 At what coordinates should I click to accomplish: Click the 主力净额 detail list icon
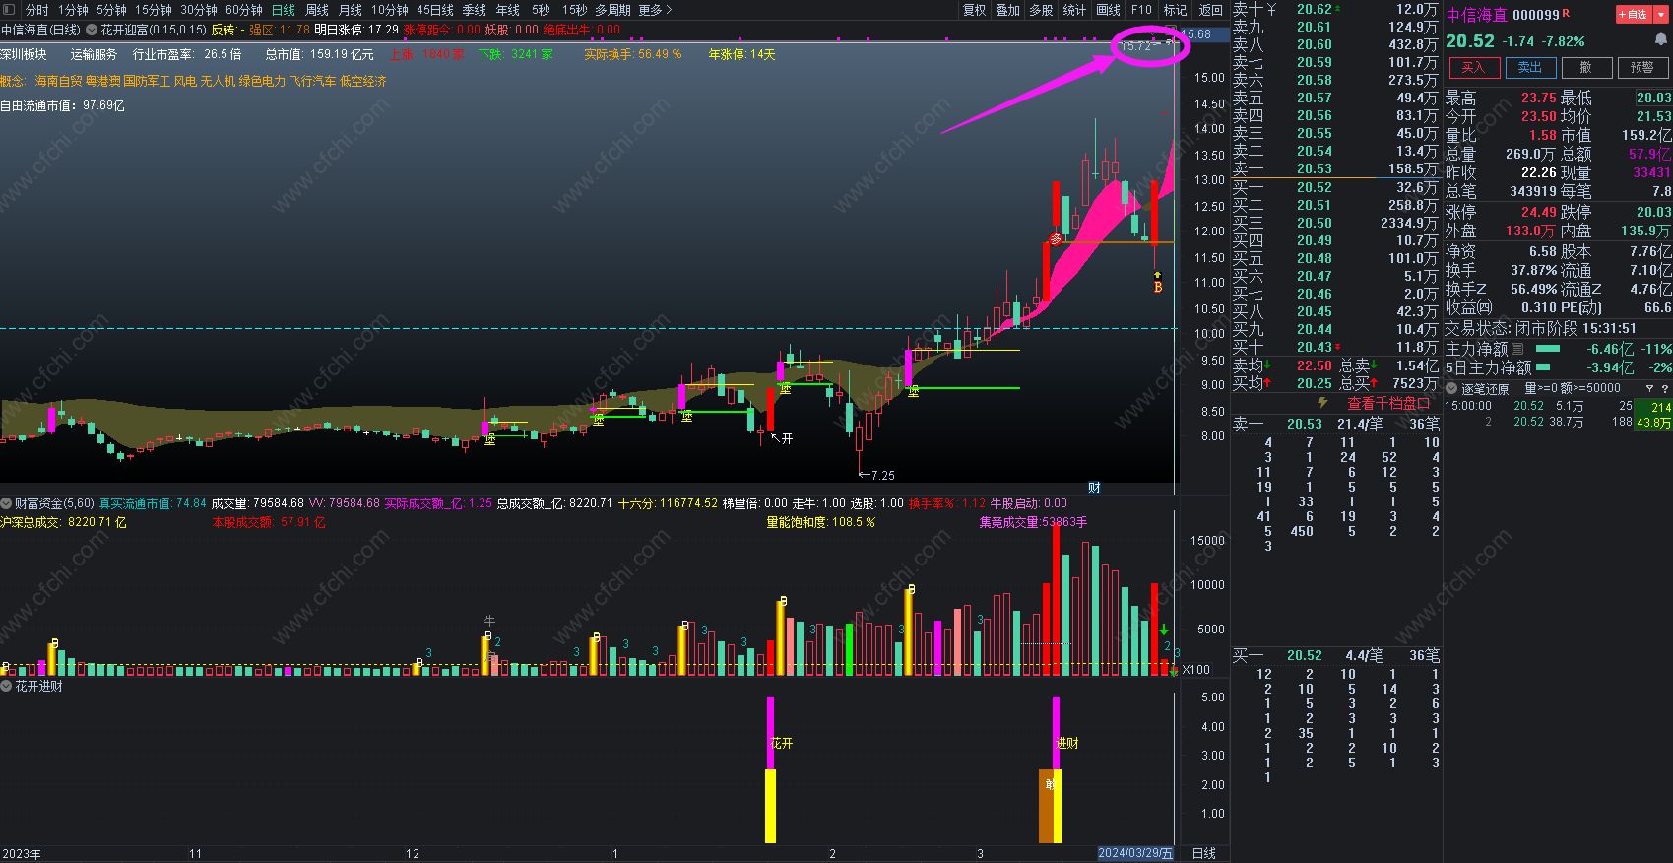pyautogui.click(x=1517, y=349)
